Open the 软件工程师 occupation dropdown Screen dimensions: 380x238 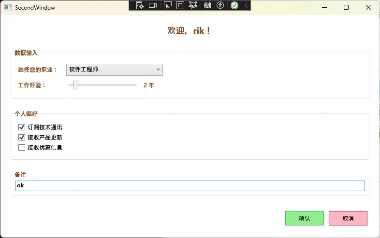point(114,70)
